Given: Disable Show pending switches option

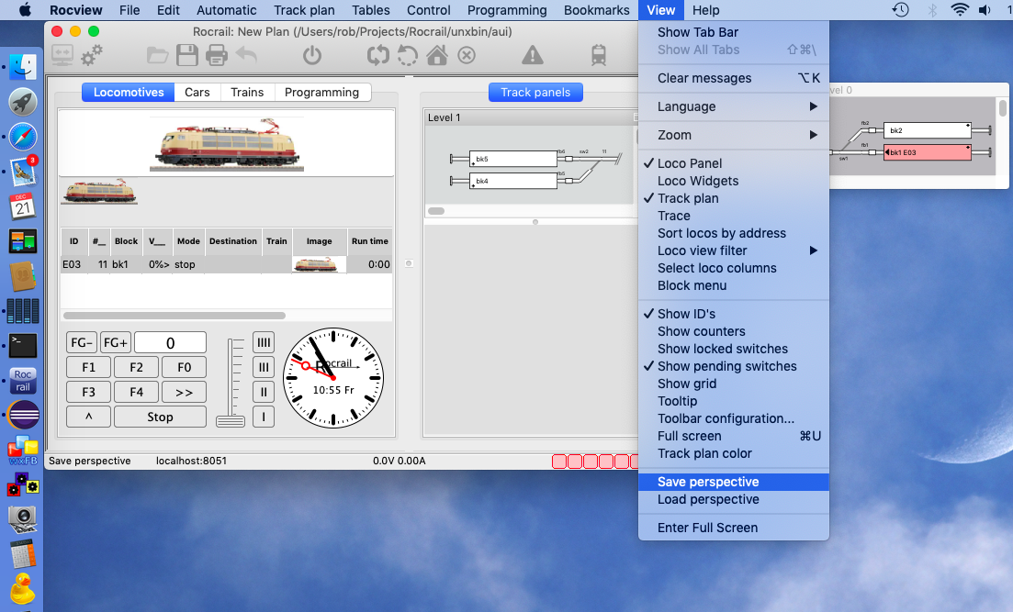Looking at the screenshot, I should tap(726, 366).
